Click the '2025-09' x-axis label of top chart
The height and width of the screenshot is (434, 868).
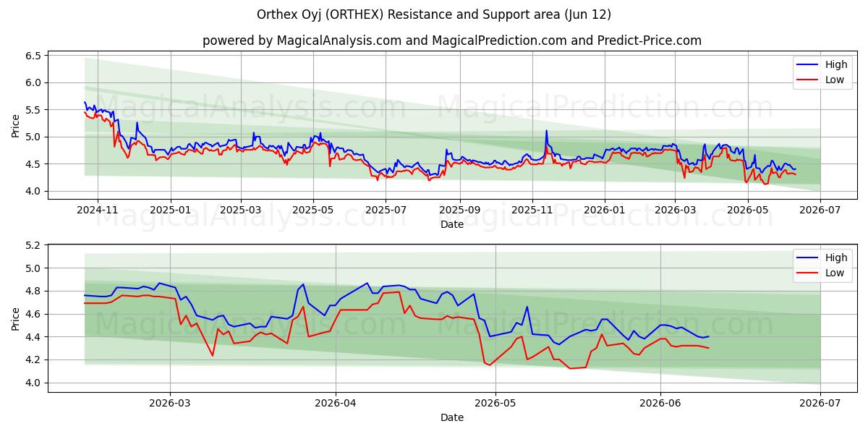(x=460, y=211)
